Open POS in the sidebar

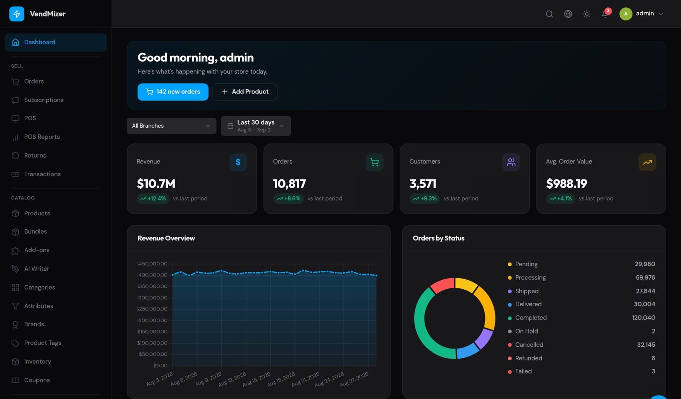[56, 118]
